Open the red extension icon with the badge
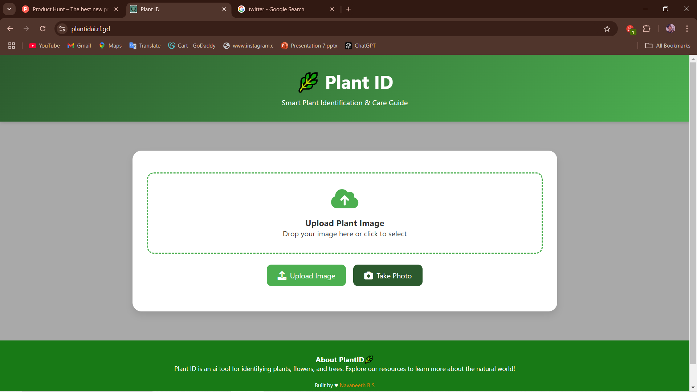 click(630, 29)
